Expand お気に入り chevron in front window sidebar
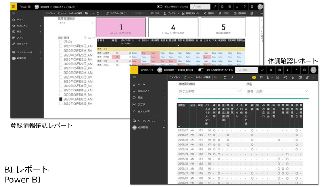Viewport: 333px width, 187px height. (164, 91)
